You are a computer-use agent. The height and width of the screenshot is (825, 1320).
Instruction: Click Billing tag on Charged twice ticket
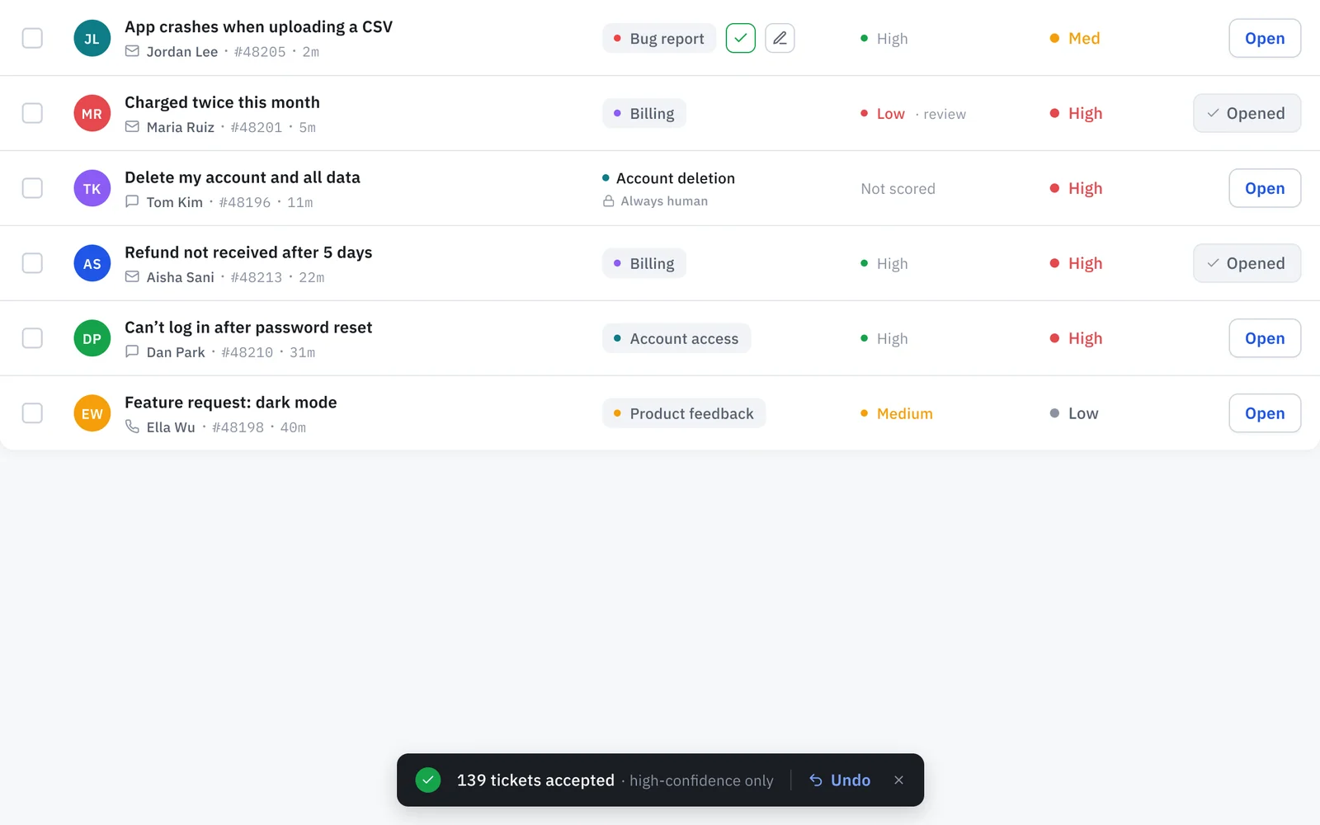643,113
